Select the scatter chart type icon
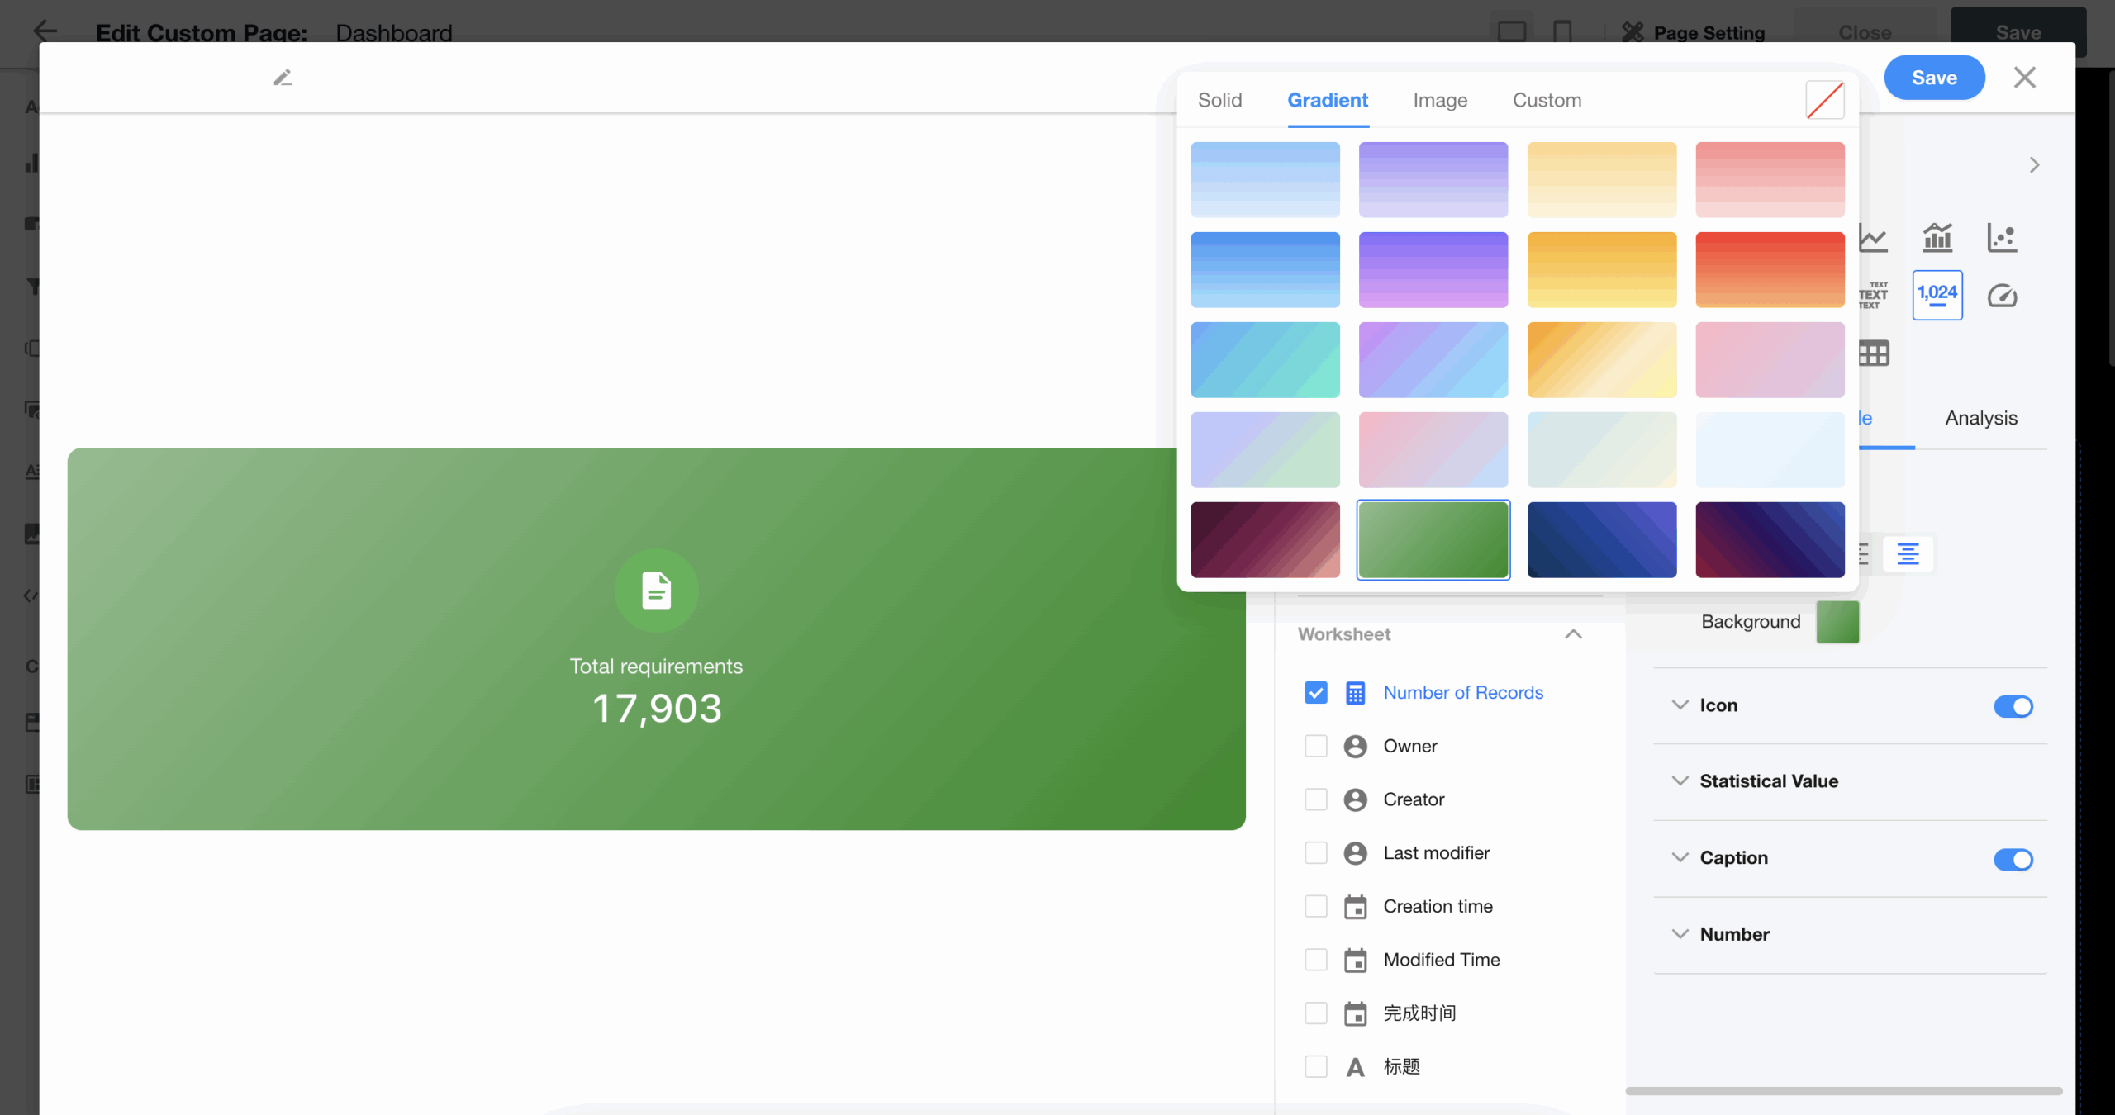Image resolution: width=2115 pixels, height=1115 pixels. pos(2002,238)
